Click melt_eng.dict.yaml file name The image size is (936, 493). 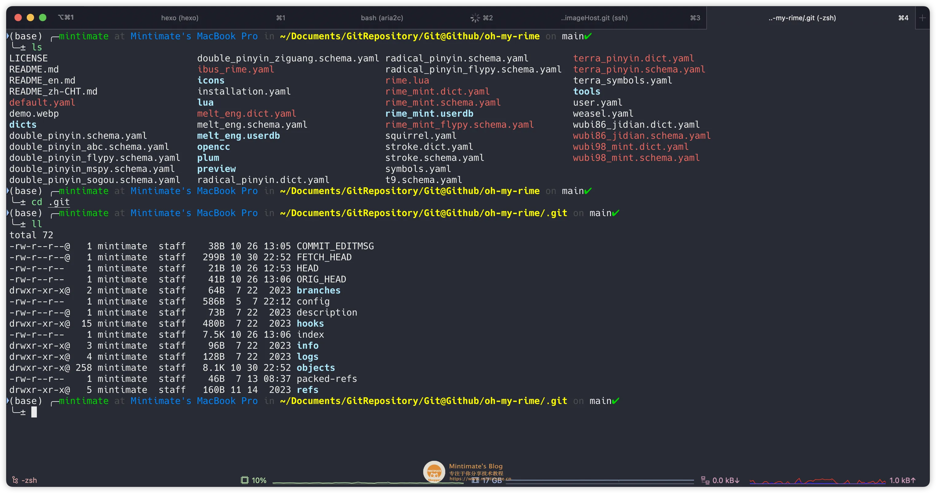click(x=247, y=113)
